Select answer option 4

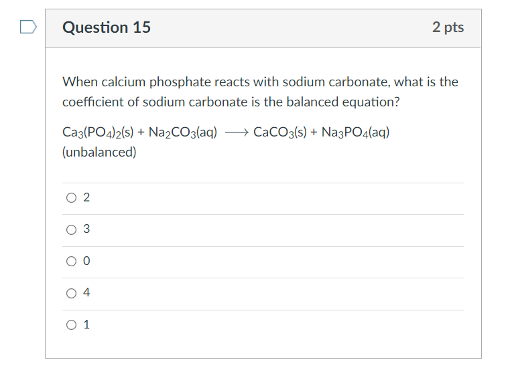(x=72, y=293)
